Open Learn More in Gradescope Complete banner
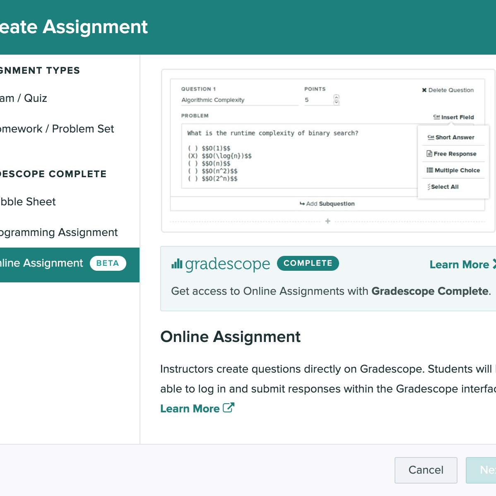This screenshot has height=496, width=496. point(462,265)
